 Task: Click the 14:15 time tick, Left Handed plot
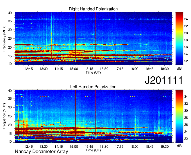coord(59,147)
